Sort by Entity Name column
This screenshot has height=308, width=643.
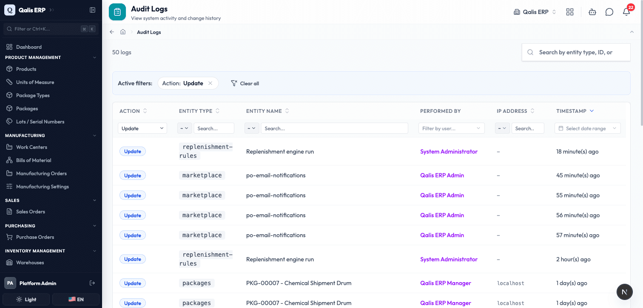click(287, 111)
